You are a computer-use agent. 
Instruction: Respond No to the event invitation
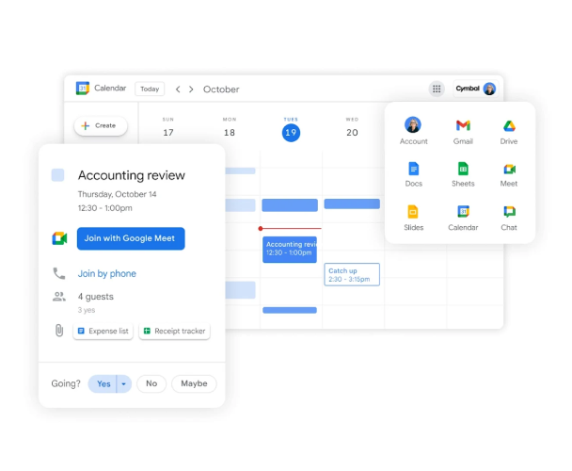151,383
